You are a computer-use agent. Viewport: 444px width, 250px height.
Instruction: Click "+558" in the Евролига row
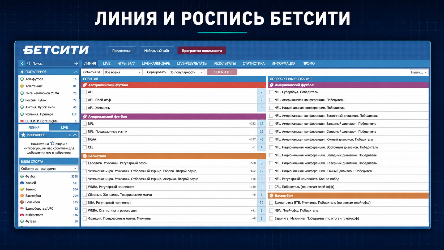[x=252, y=163]
